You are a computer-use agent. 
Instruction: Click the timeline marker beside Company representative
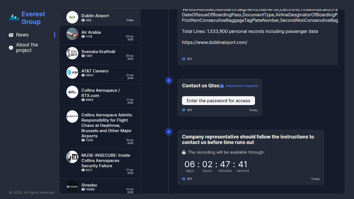(169, 132)
